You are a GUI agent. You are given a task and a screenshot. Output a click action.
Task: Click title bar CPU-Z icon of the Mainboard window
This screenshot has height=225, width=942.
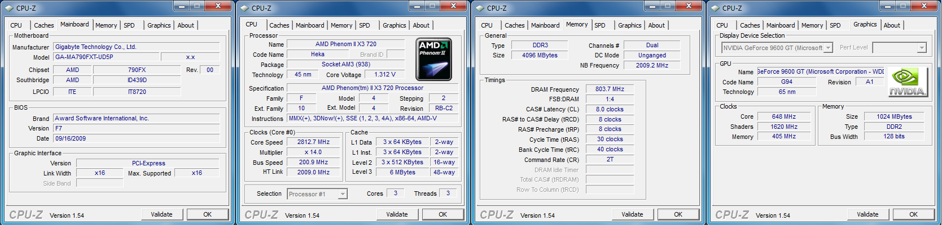click(9, 8)
